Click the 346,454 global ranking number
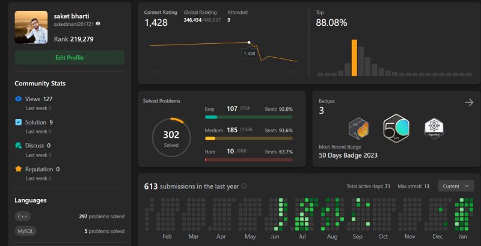The height and width of the screenshot is (246, 481). click(192, 20)
